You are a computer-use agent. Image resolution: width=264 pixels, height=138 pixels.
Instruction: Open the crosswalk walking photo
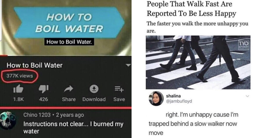click(198, 62)
